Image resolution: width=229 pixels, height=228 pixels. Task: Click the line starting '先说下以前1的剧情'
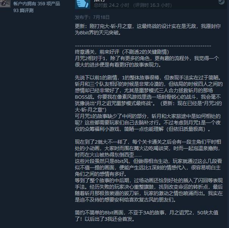pyautogui.click(x=149, y=78)
